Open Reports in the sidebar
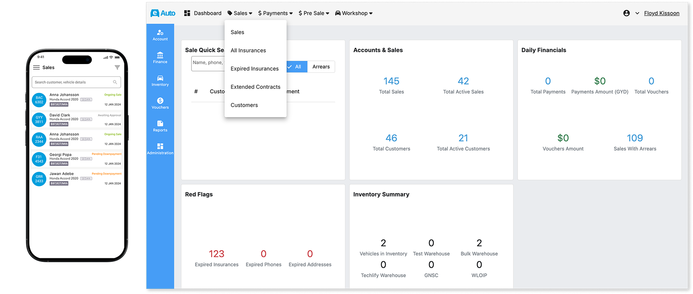The height and width of the screenshot is (294, 693). pyautogui.click(x=160, y=126)
